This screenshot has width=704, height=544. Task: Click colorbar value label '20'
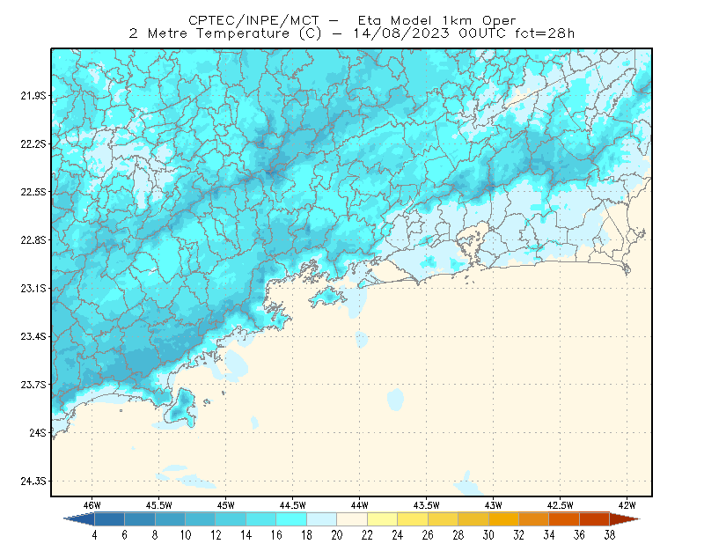(x=337, y=535)
